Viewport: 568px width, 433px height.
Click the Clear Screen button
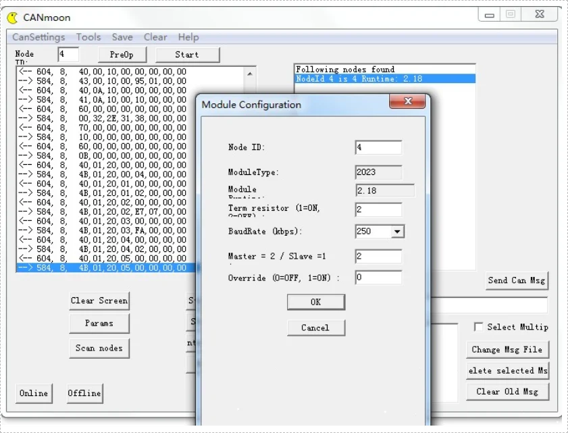pyautogui.click(x=99, y=301)
